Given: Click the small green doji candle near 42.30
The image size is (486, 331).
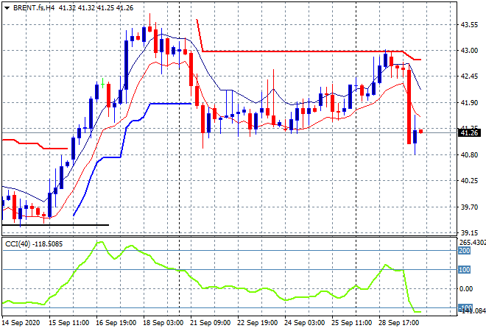Looking at the screenshot, I should (x=102, y=84).
